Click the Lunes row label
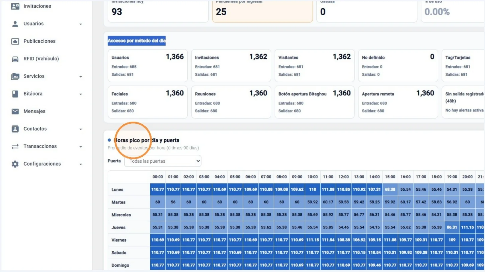Image resolution: width=485 pixels, height=272 pixels. 117,190
